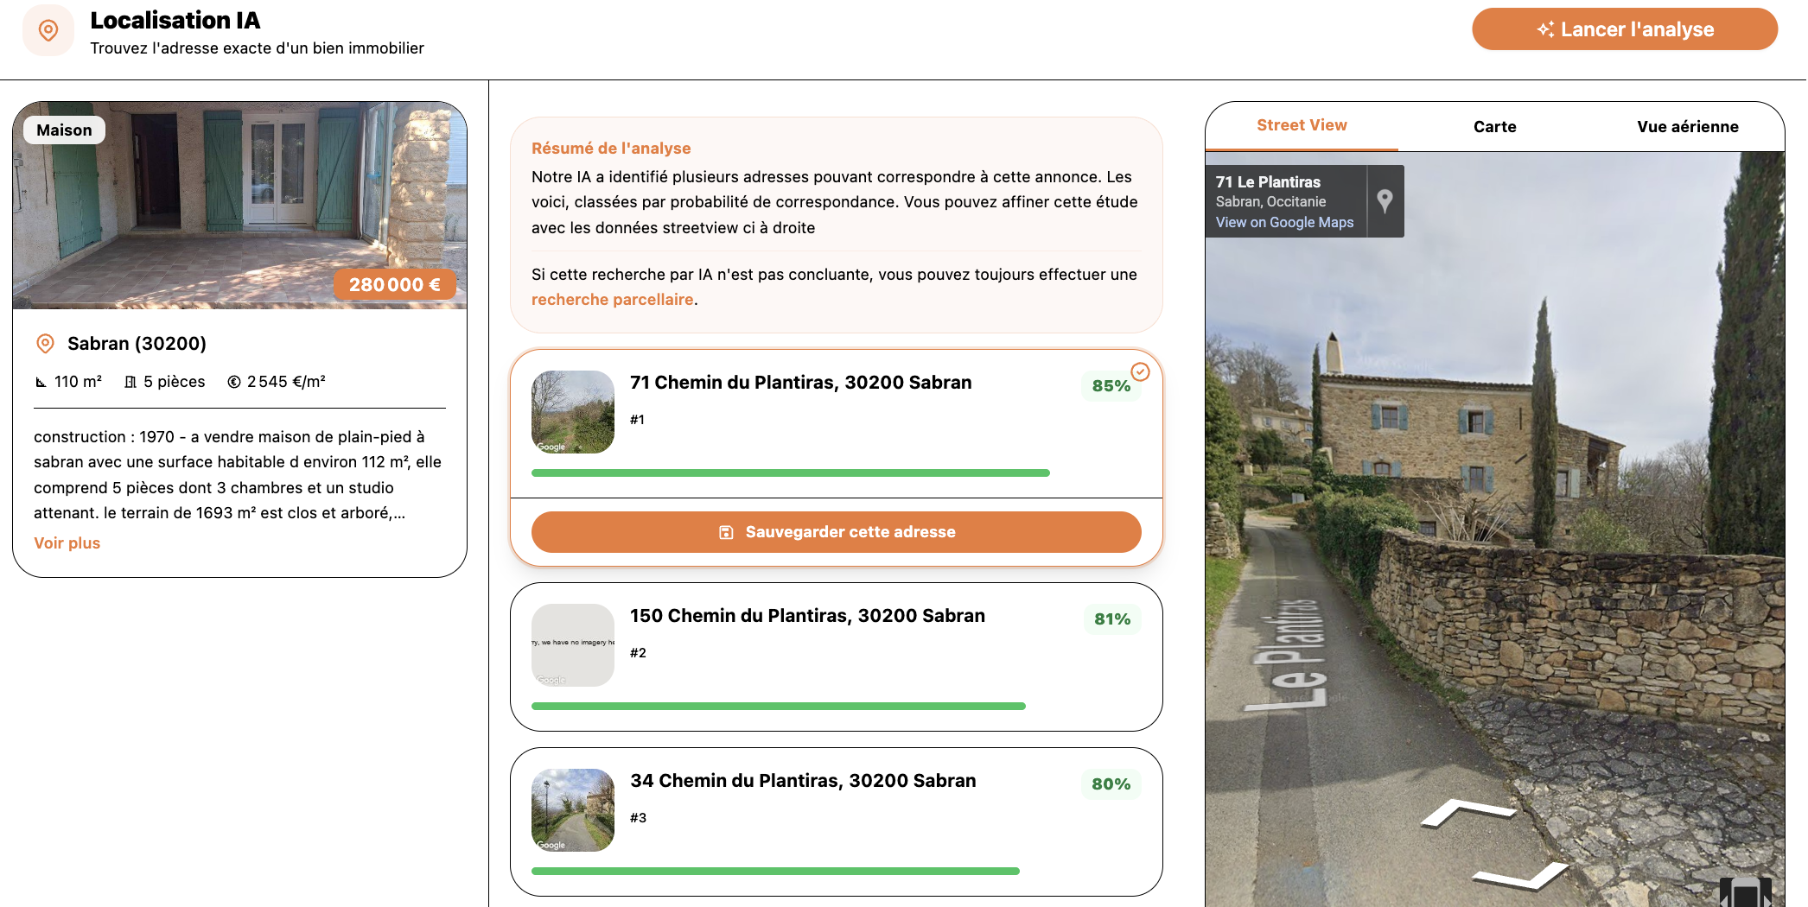Click the 71 Le Plantiras Street View label
The width and height of the screenshot is (1808, 907).
coord(1268,182)
